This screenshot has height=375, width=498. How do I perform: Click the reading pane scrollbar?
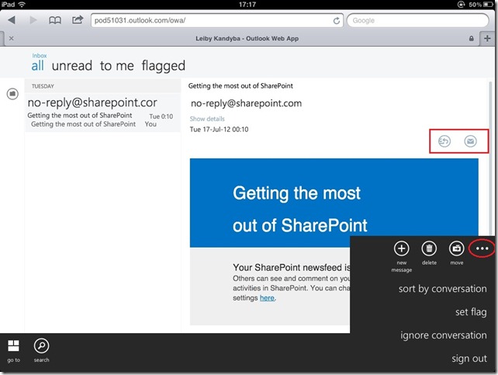[490, 159]
